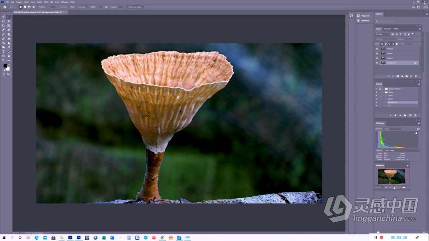This screenshot has height=241, width=429.
Task: Hide the second layer with eye icon
Action: point(377,54)
